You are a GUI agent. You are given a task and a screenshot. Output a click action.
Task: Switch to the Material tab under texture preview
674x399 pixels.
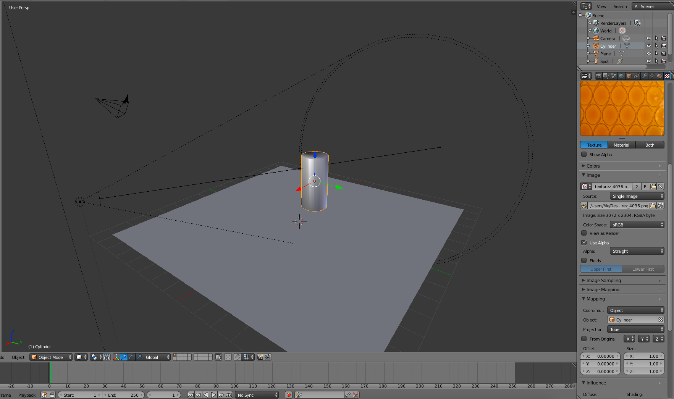(621, 145)
